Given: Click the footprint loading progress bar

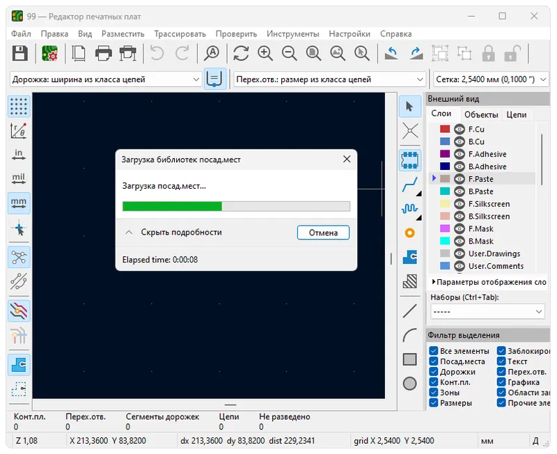Looking at the screenshot, I should click(236, 206).
